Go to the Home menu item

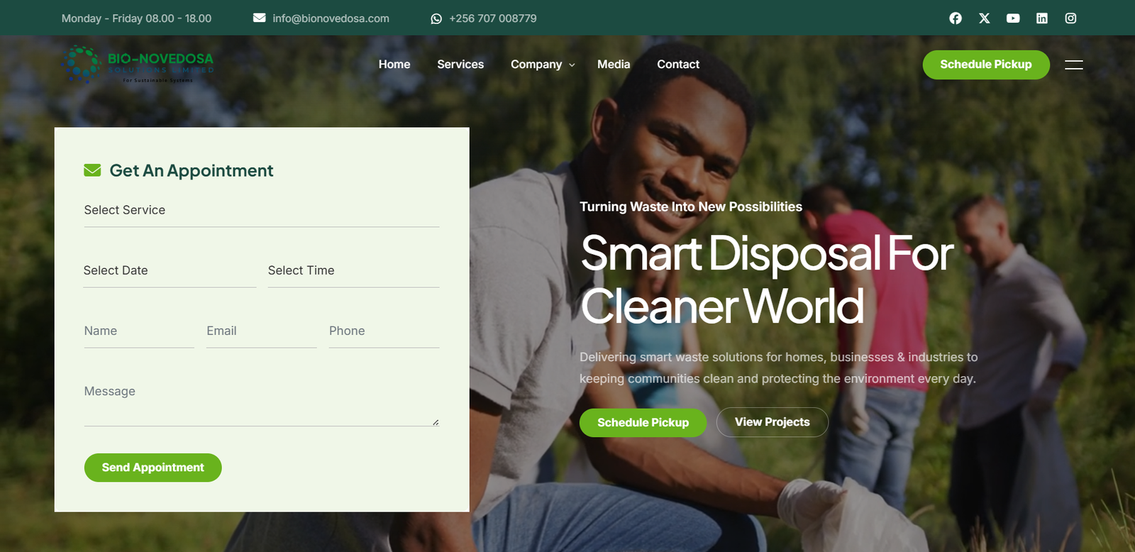click(394, 64)
